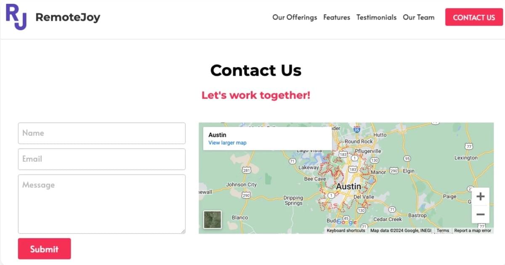Select the Round Rock map area
The image size is (505, 265).
[359, 142]
